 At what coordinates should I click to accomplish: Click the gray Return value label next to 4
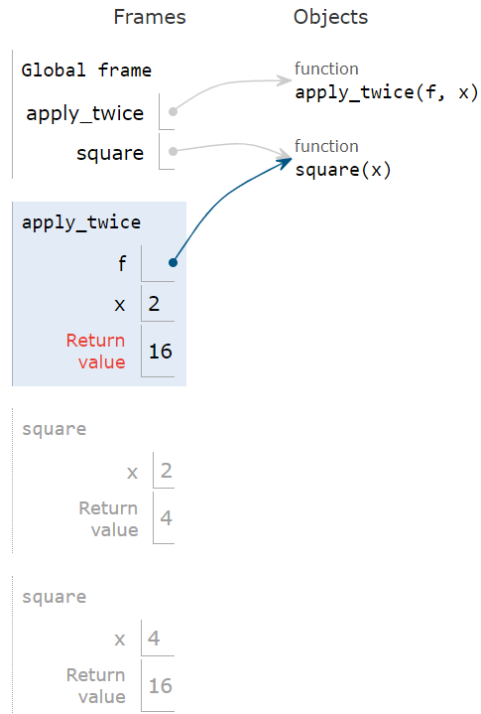coord(108,518)
